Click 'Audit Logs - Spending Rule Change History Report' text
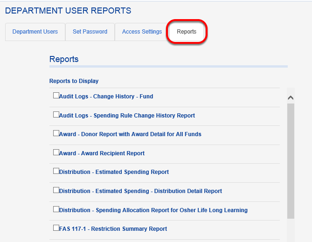Viewport: 312px width, 242px height. (127, 116)
